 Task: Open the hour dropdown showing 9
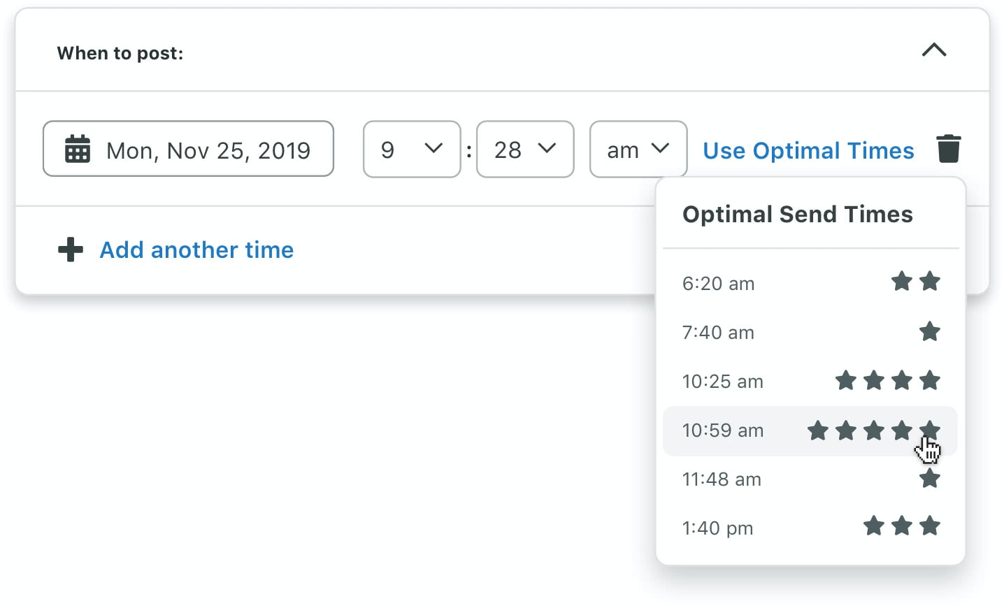412,149
